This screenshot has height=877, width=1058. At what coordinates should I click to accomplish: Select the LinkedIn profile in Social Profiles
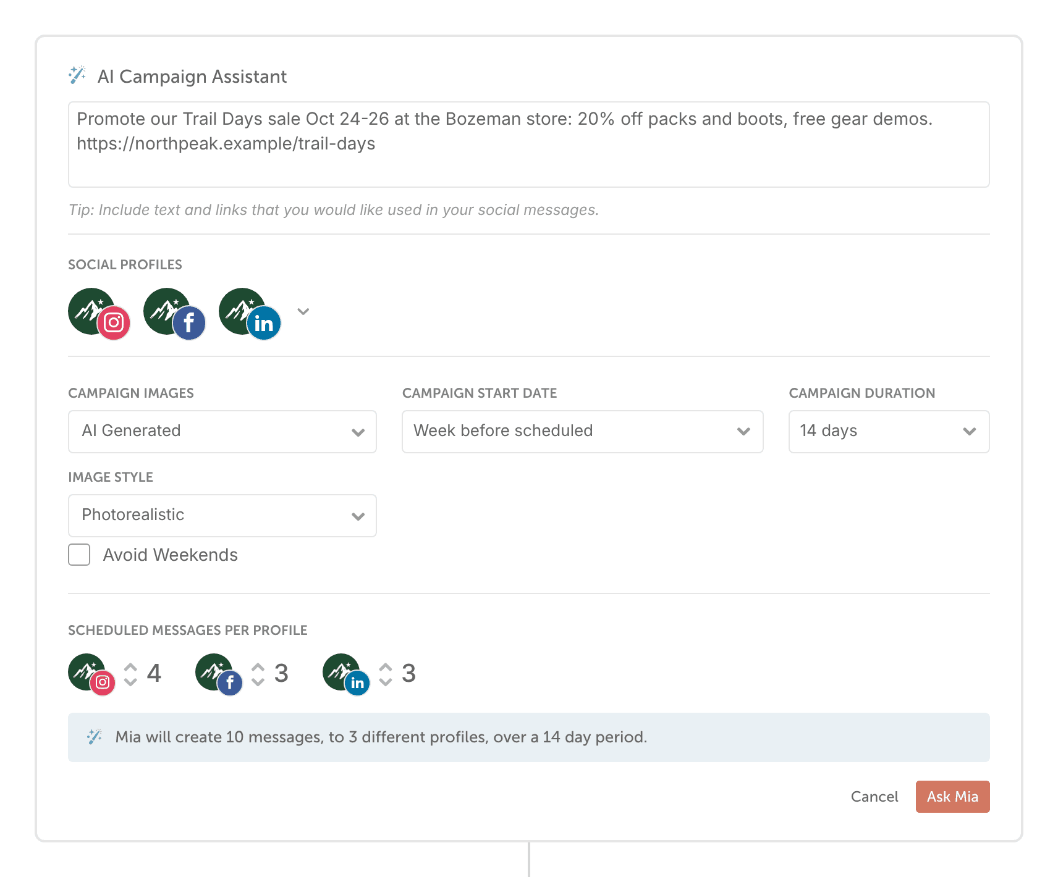tap(250, 314)
